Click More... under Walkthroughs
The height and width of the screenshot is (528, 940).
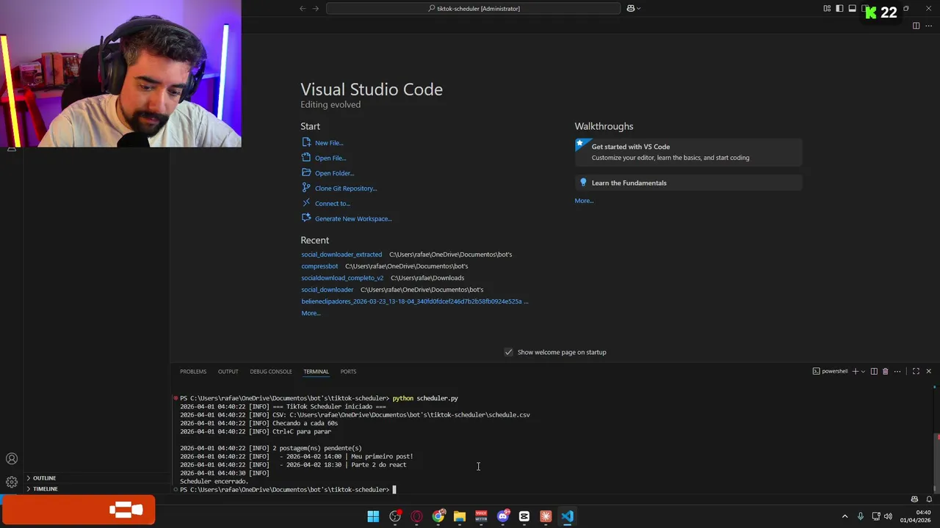point(584,200)
